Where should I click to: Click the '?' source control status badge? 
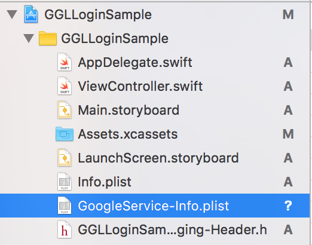[x=288, y=206]
